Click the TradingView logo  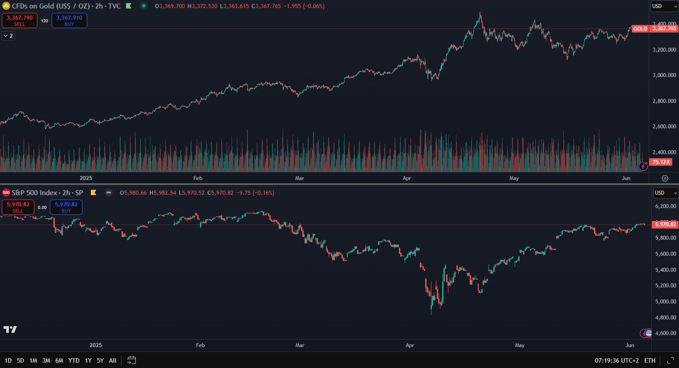pyautogui.click(x=10, y=329)
